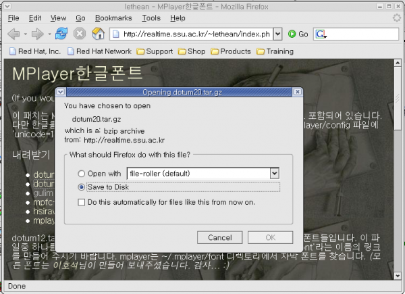Click the gulim download link
The height and width of the screenshot is (294, 405).
[x=43, y=193]
